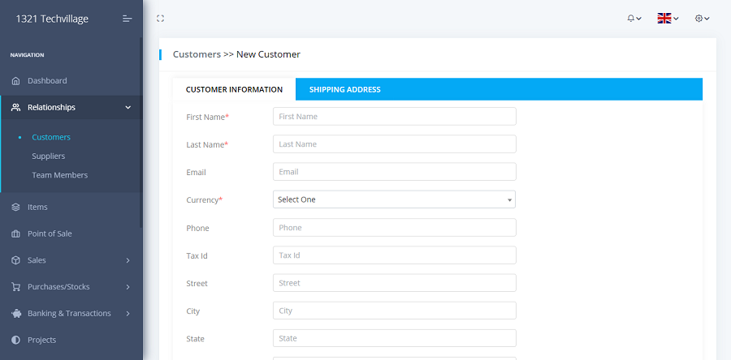The width and height of the screenshot is (731, 360).
Task: Toggle the sidebar collapse hamburger icon
Action: (x=127, y=19)
